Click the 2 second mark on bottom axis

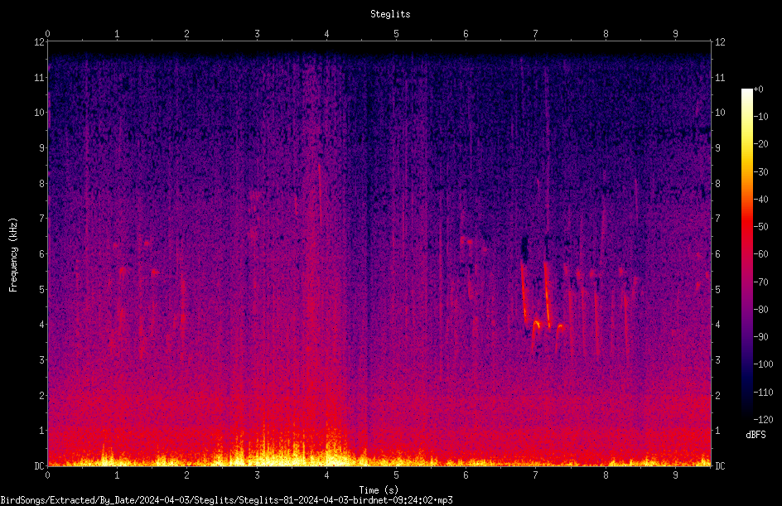point(186,475)
